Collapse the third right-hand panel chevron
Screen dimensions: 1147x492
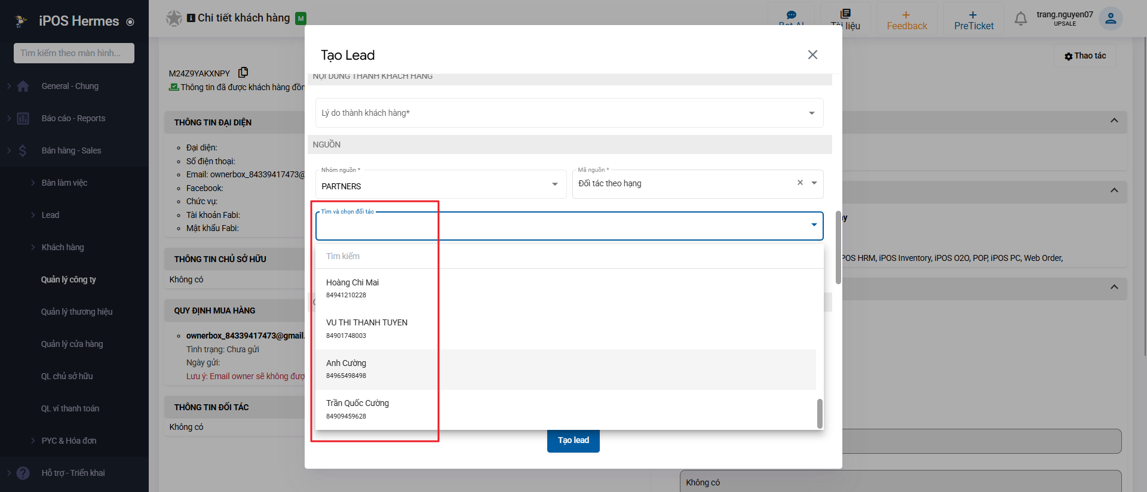pos(1114,287)
